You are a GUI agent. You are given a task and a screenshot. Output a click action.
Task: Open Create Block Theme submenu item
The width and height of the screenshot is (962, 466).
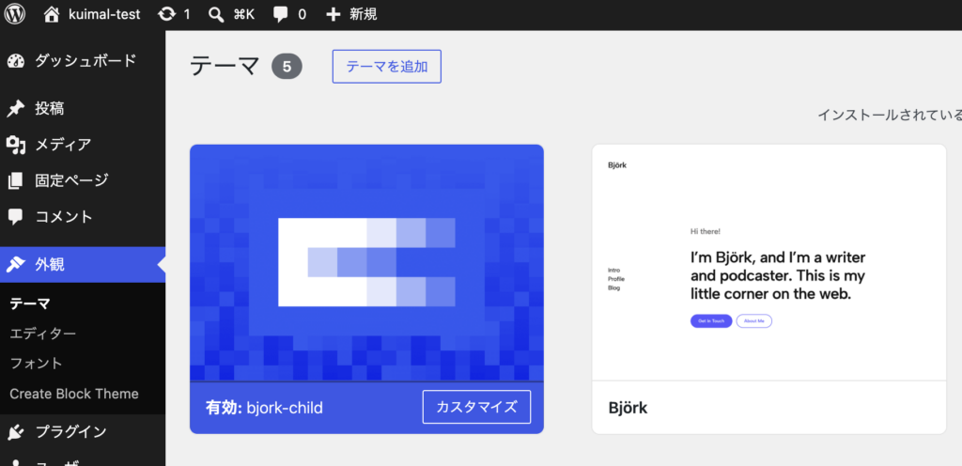click(74, 394)
